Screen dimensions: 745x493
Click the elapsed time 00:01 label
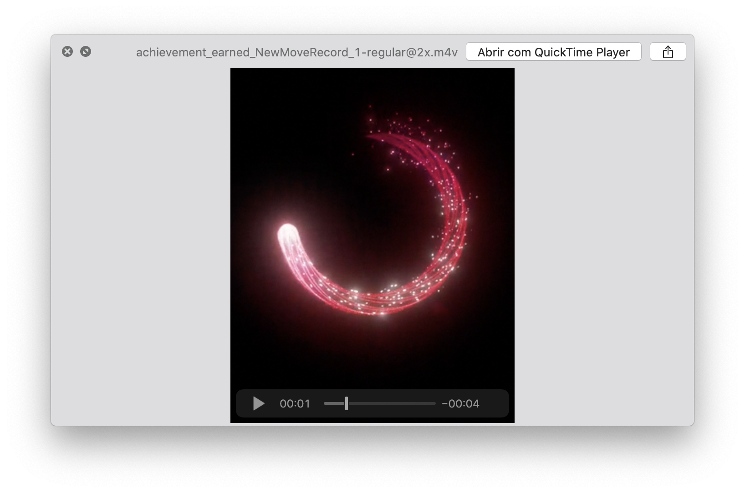(295, 404)
